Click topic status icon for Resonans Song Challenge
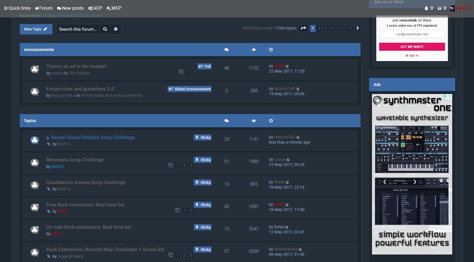 (35, 163)
